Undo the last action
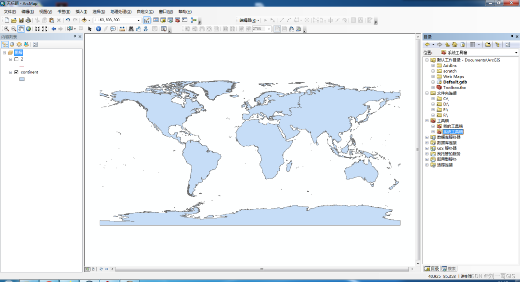 tap(68, 20)
